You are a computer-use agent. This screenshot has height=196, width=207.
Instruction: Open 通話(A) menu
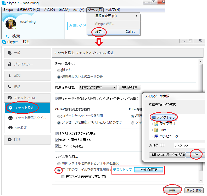[x=64, y=10]
